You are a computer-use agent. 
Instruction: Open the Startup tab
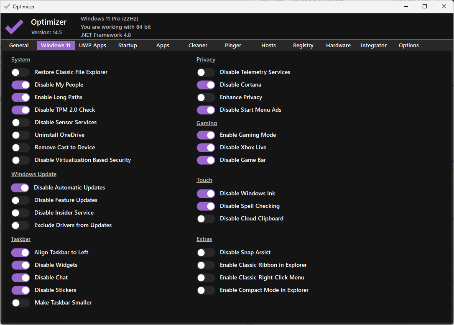pos(128,46)
